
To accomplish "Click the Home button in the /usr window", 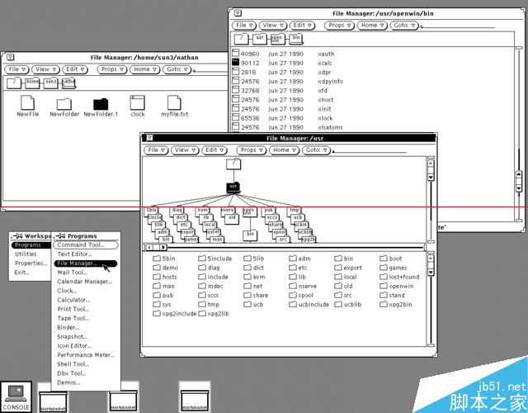I will 284,150.
